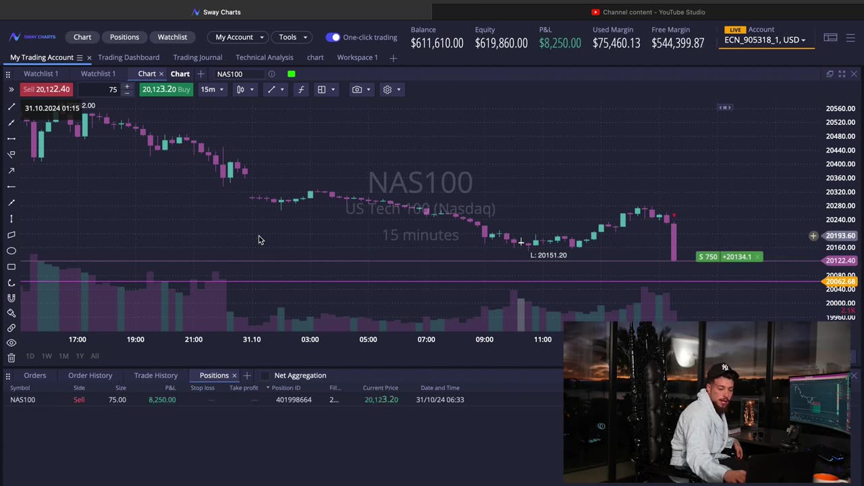Select the paint brush tool
Image resolution: width=864 pixels, height=486 pixels.
tap(11, 313)
